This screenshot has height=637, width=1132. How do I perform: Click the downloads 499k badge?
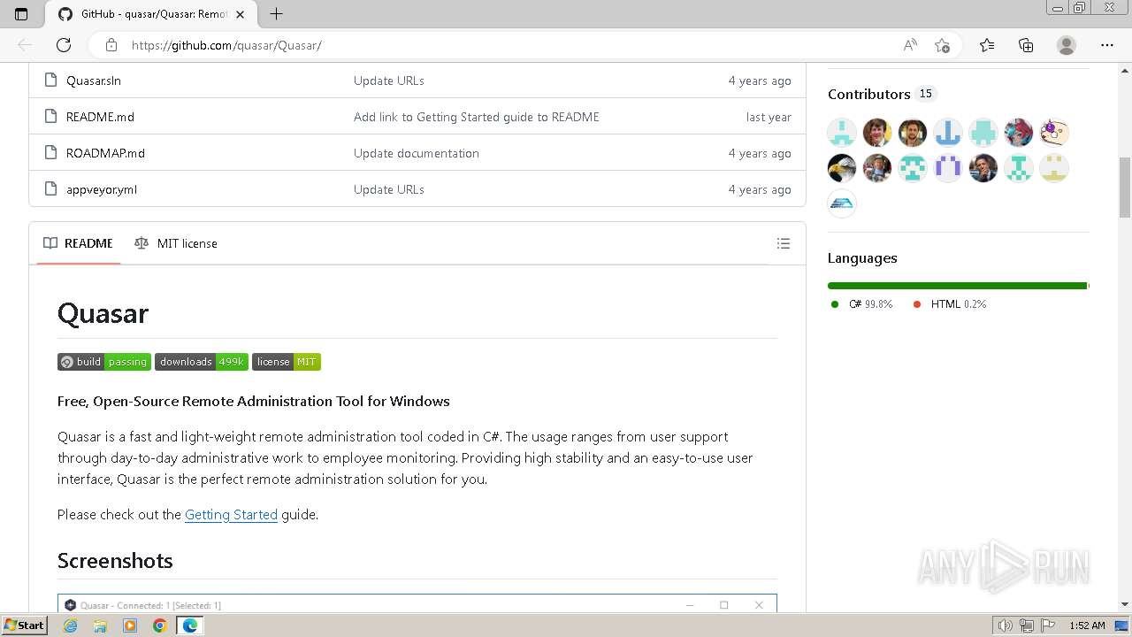(202, 362)
